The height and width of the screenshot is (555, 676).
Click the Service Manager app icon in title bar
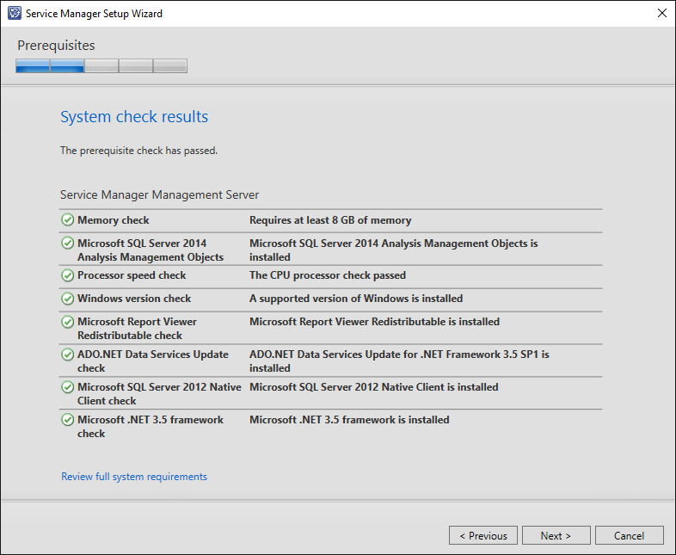pyautogui.click(x=15, y=14)
